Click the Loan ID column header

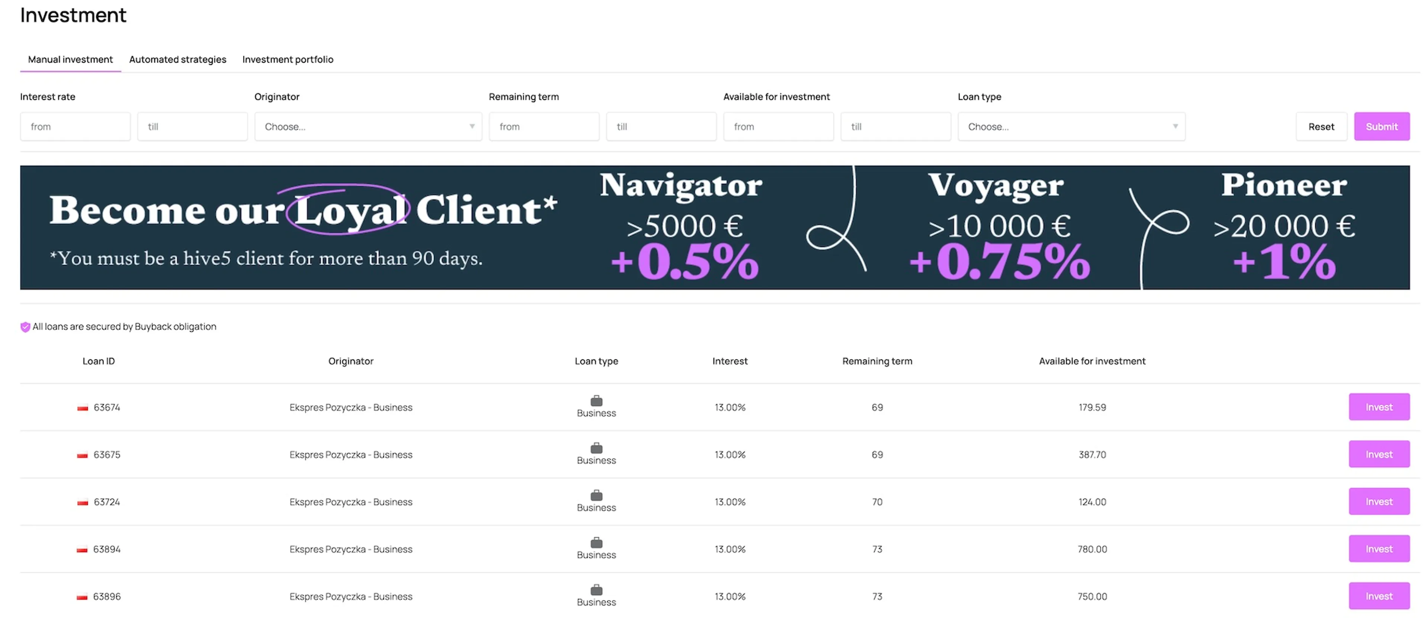click(99, 361)
